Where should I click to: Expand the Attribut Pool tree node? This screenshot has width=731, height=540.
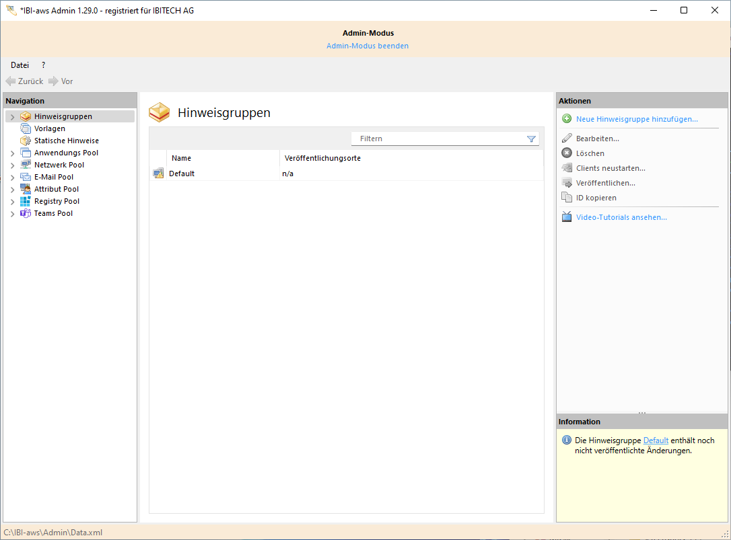click(12, 190)
